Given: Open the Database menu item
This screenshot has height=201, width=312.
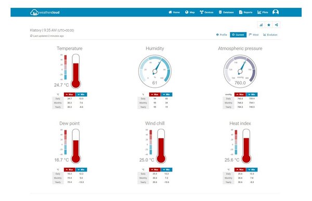Looking at the screenshot, I should click(x=226, y=12).
